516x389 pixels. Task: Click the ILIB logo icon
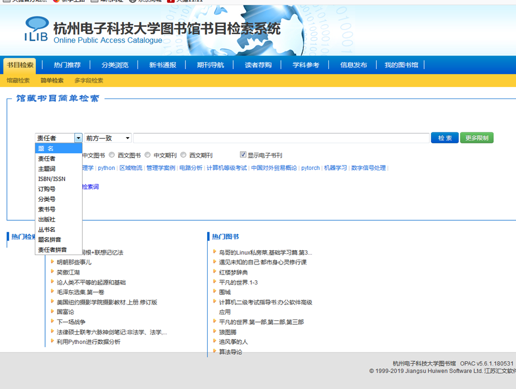(x=36, y=29)
